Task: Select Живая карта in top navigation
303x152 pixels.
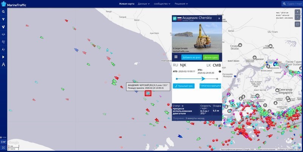Action: click(127, 4)
